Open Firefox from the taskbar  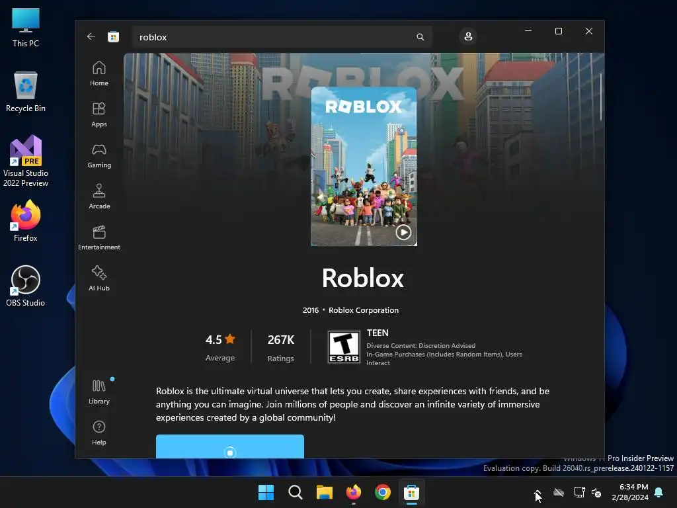(354, 492)
